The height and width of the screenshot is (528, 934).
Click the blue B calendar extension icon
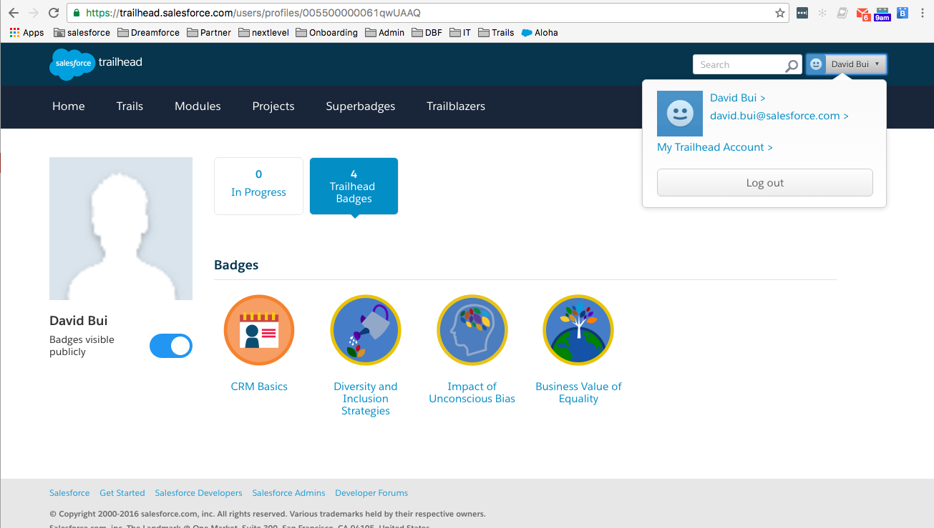(903, 13)
